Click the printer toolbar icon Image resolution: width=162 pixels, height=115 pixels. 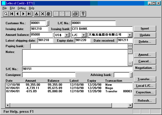tap(75, 14)
